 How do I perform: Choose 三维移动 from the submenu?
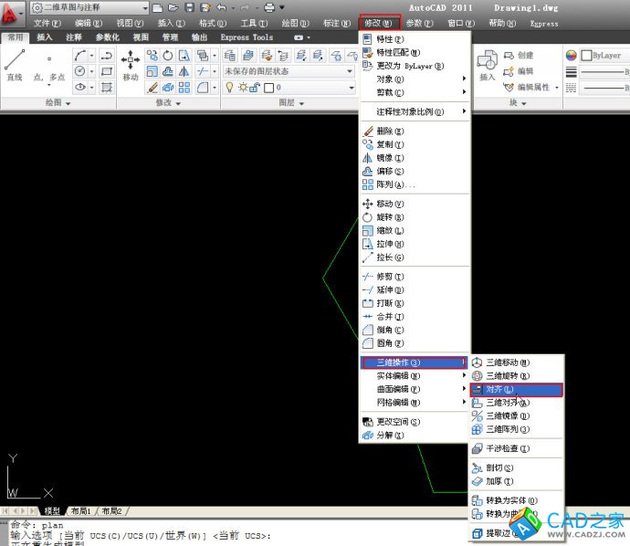point(508,362)
